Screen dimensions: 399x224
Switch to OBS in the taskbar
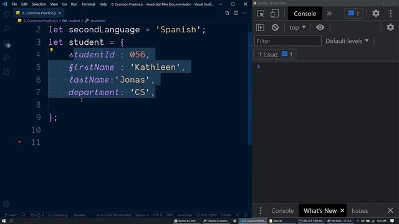point(312,221)
